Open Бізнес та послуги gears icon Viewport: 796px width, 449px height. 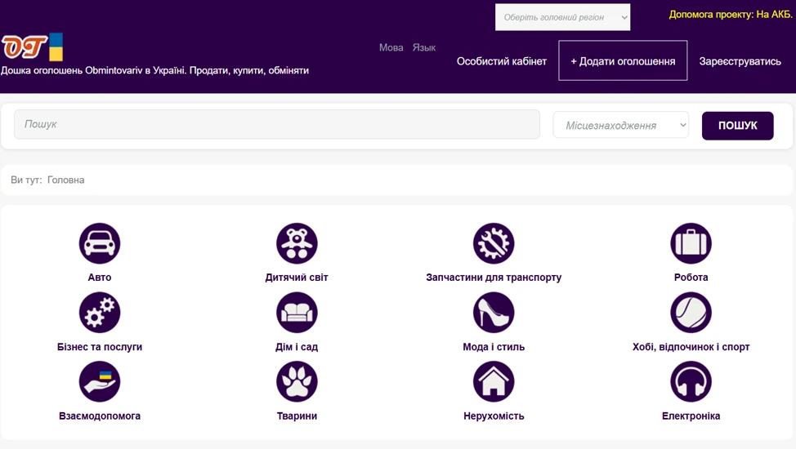coord(100,313)
